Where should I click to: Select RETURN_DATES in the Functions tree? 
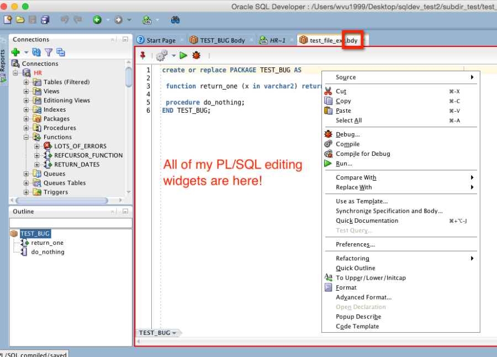point(77,164)
